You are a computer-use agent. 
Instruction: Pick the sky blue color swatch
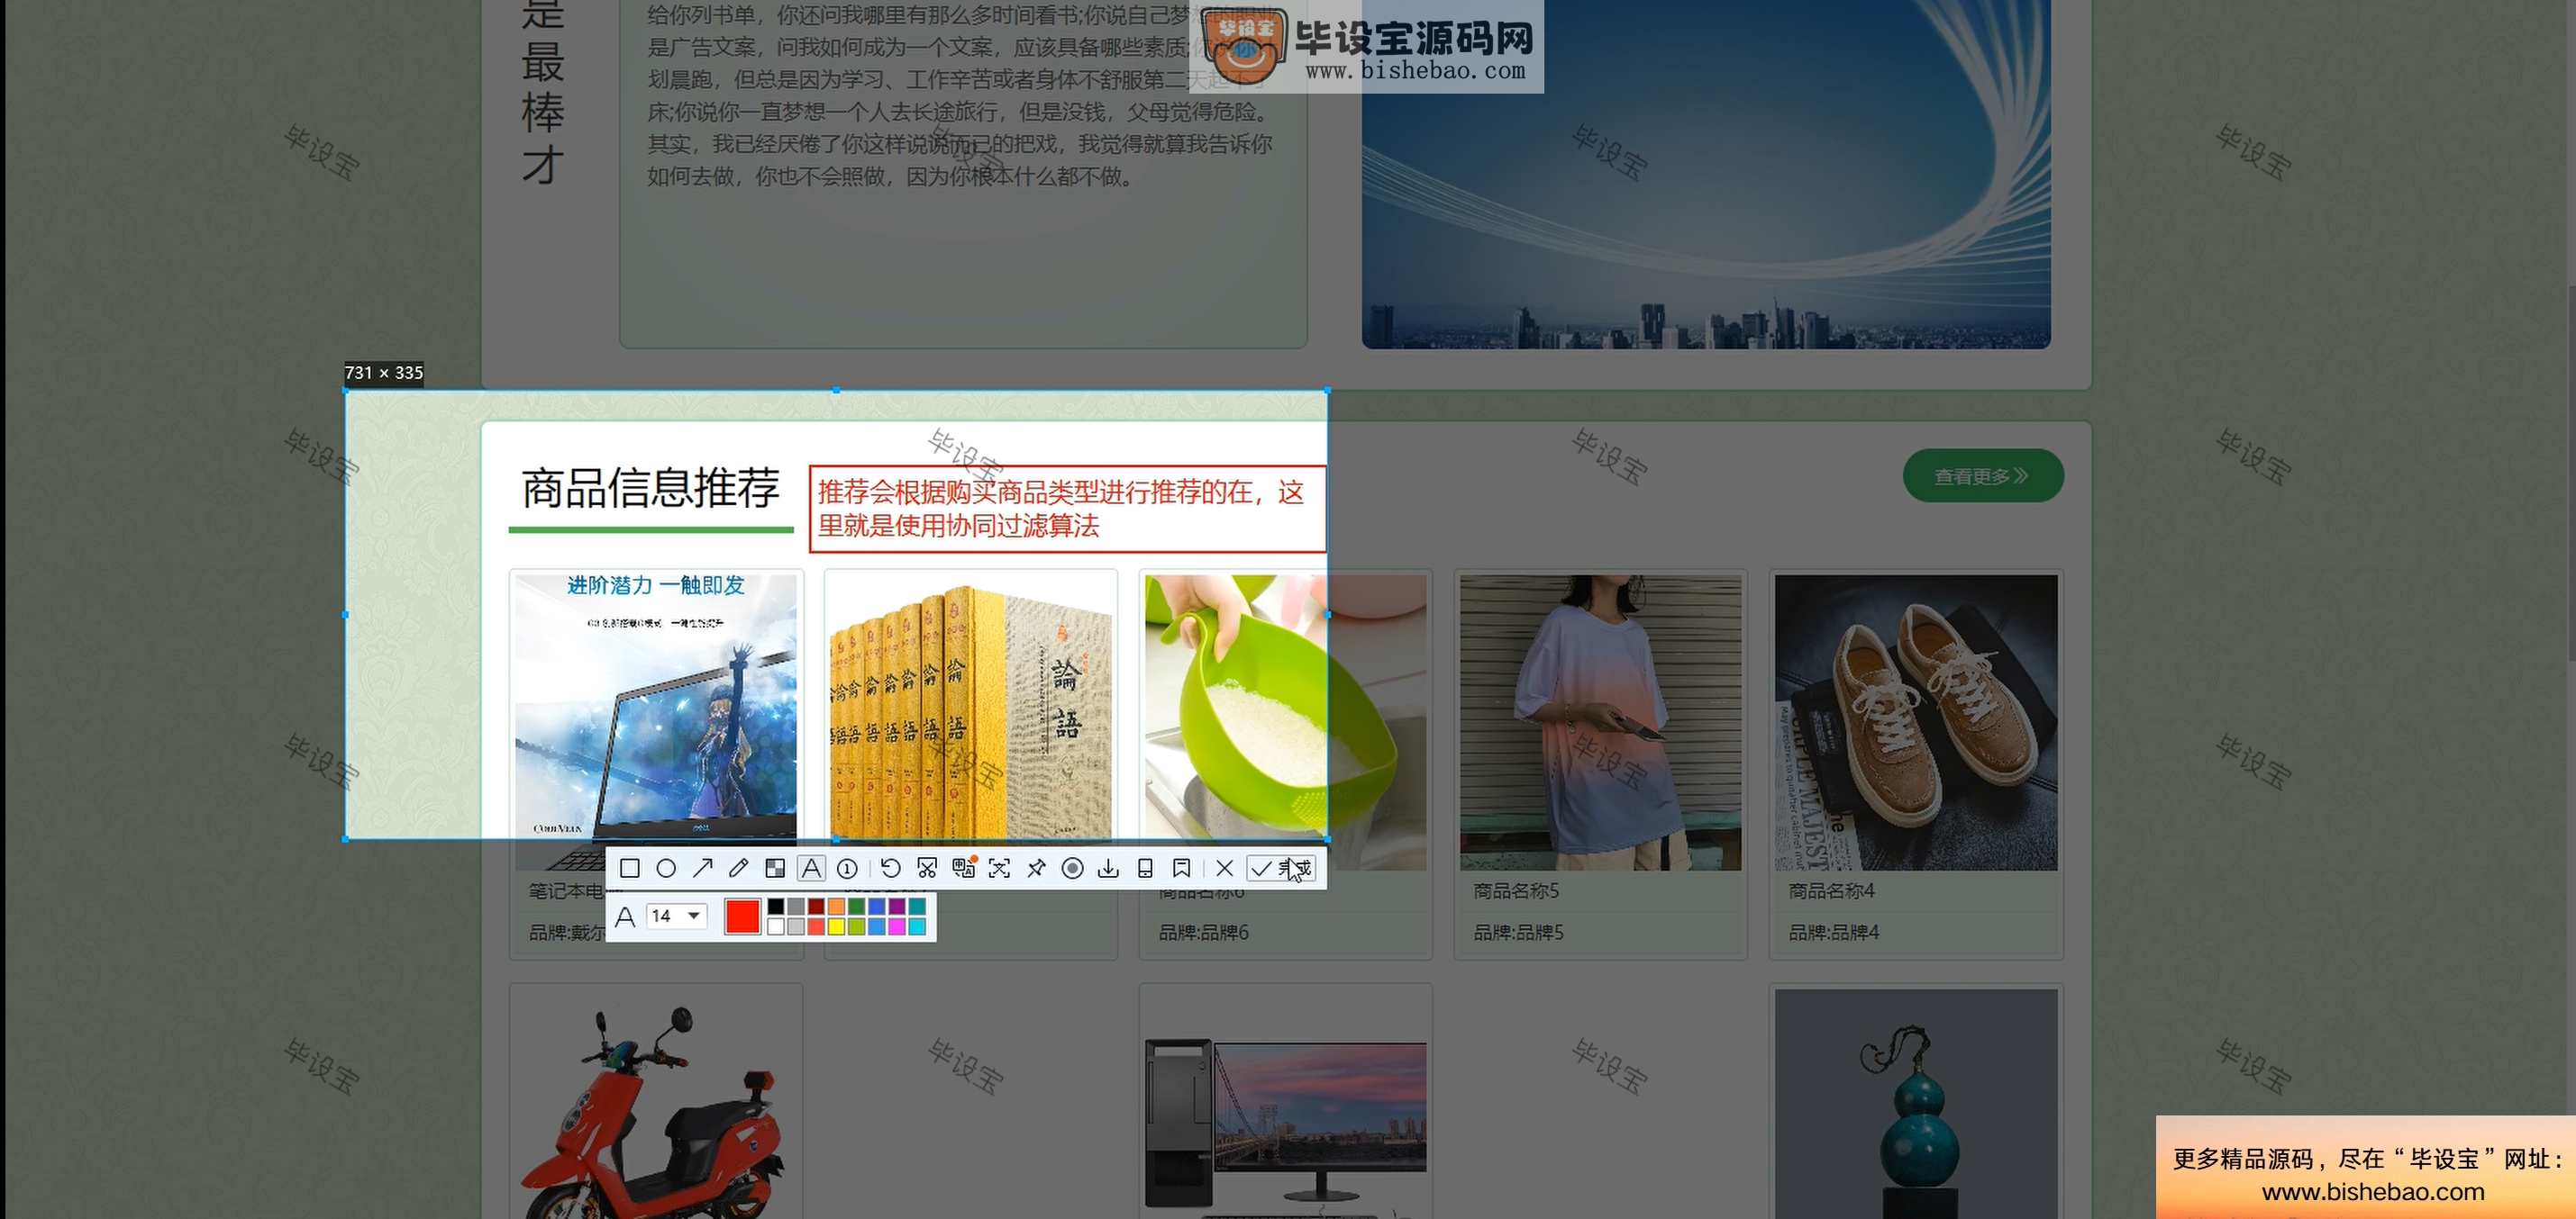coord(877,926)
